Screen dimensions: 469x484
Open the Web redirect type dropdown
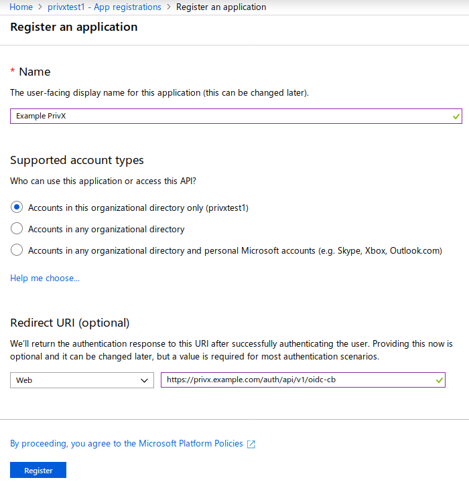(x=82, y=380)
